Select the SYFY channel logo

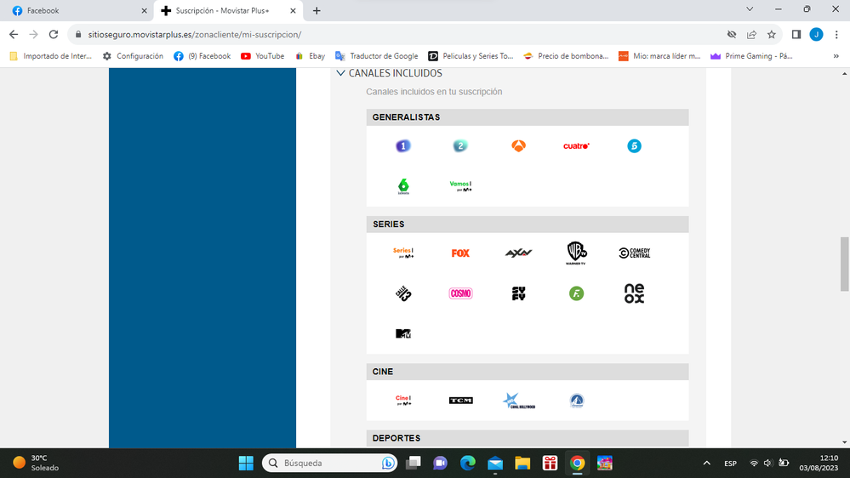pos(518,293)
